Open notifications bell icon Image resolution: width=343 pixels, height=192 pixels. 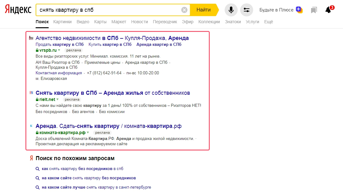click(328, 10)
